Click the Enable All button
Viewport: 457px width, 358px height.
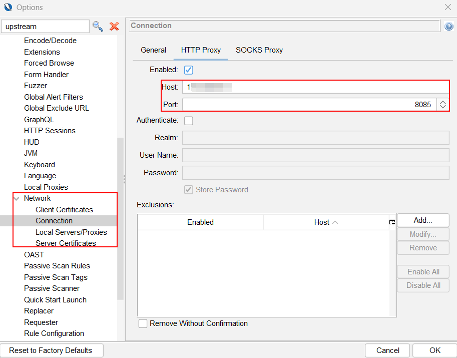point(423,272)
